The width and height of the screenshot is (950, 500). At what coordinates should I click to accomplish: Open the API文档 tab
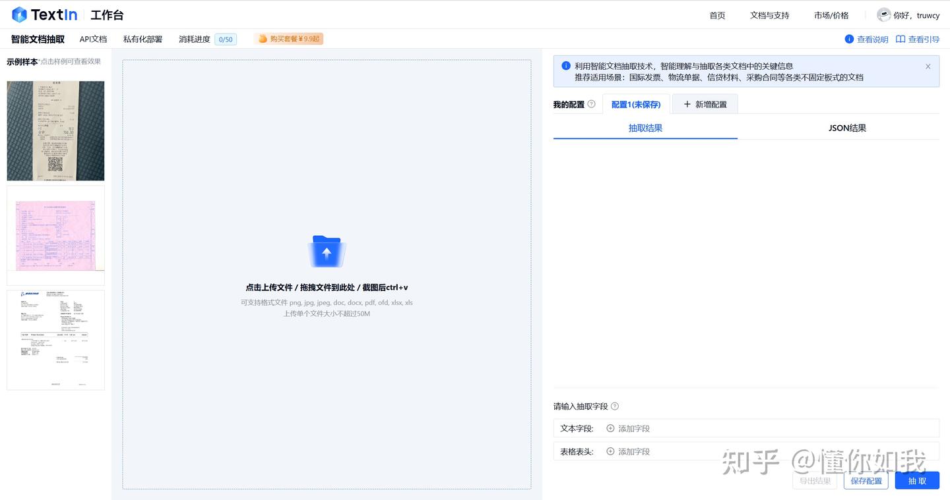click(93, 39)
